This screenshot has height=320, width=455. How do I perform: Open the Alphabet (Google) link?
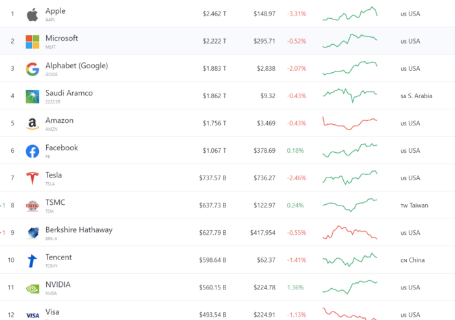coord(77,66)
